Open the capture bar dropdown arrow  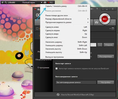coord(42,2)
